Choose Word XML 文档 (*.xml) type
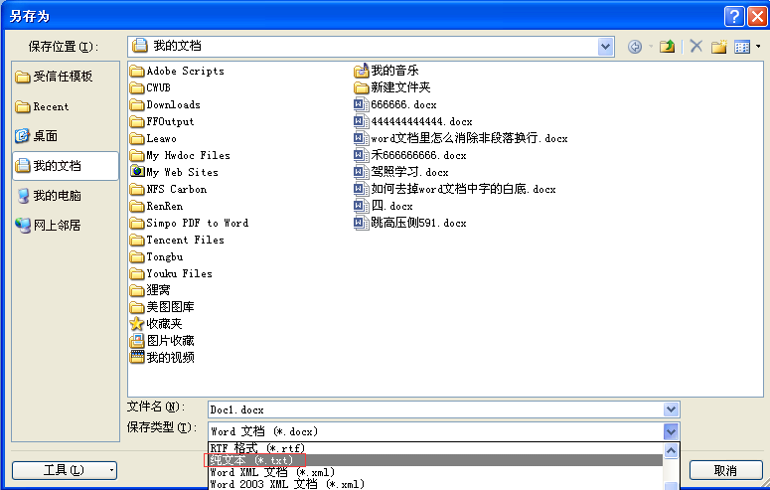The image size is (770, 490). 435,472
